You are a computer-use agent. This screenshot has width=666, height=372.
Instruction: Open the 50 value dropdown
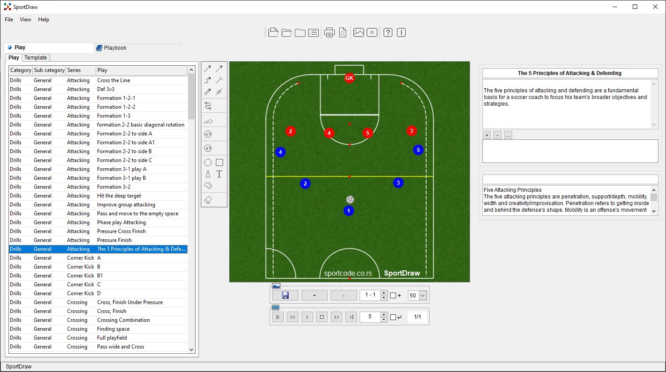click(422, 295)
